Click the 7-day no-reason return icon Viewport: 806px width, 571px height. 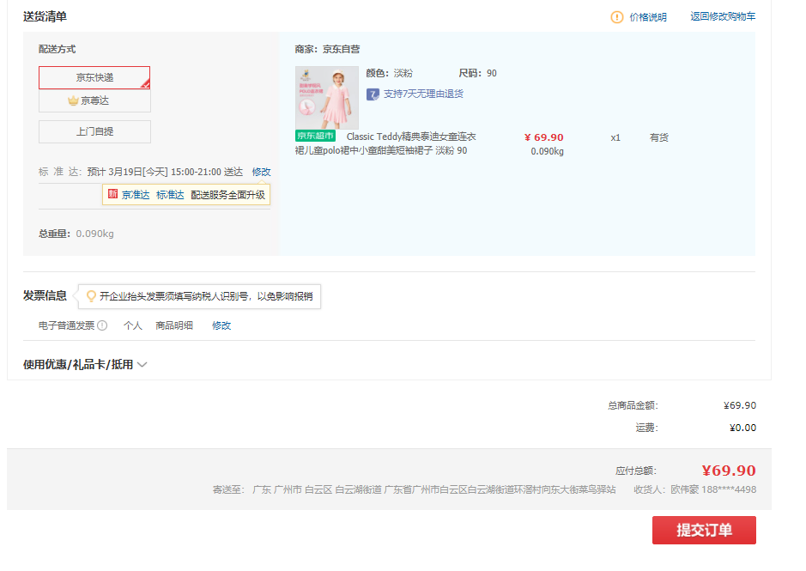click(x=373, y=94)
